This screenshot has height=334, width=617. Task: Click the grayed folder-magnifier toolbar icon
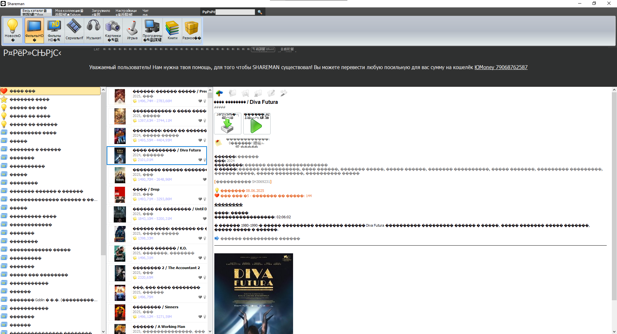pyautogui.click(x=245, y=93)
